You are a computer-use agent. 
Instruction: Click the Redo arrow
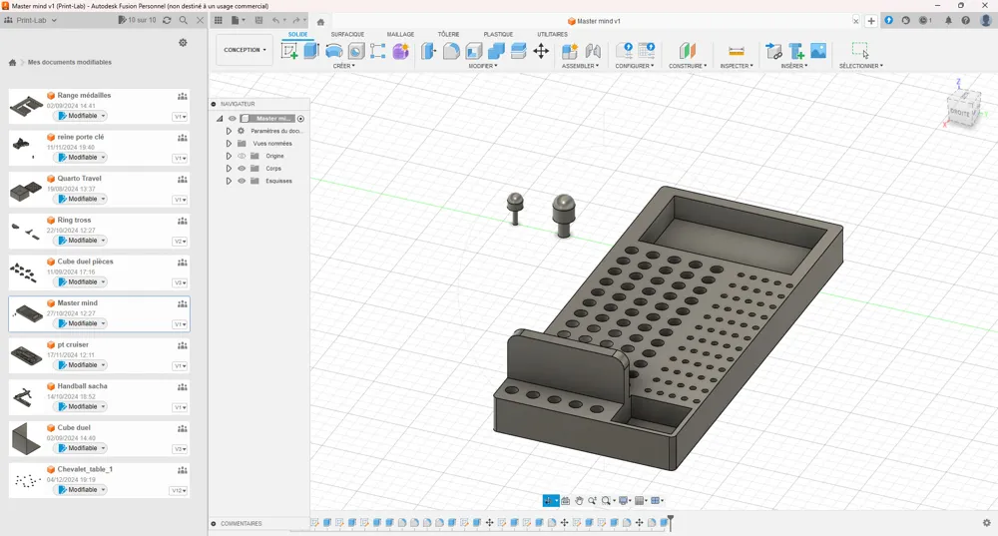[x=296, y=20]
